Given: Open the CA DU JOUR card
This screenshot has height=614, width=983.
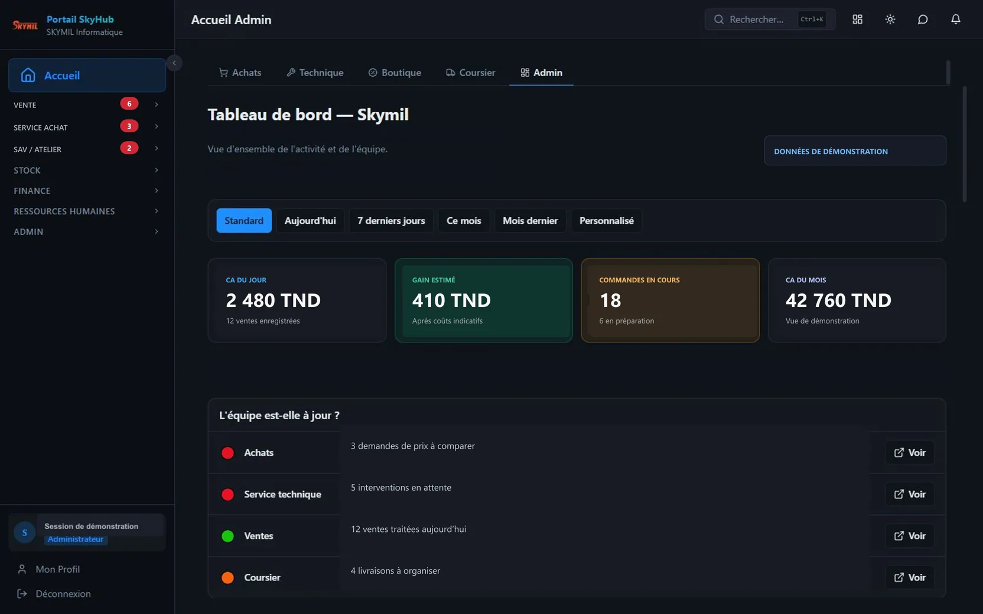Looking at the screenshot, I should coord(297,301).
